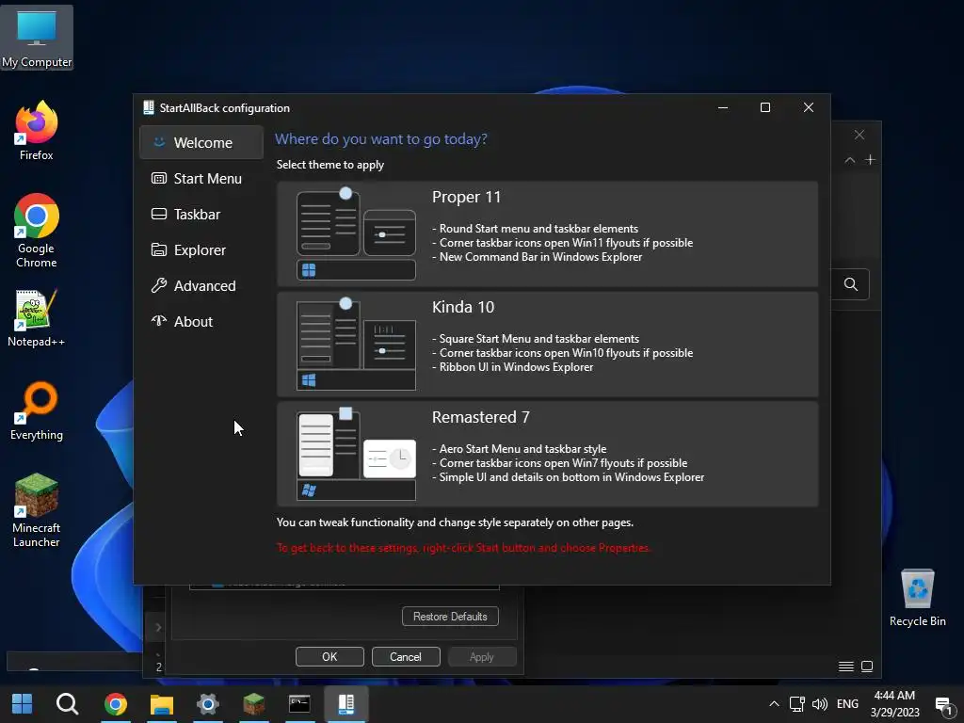Image resolution: width=964 pixels, height=723 pixels.
Task: Show hidden system tray icons
Action: 774,704
